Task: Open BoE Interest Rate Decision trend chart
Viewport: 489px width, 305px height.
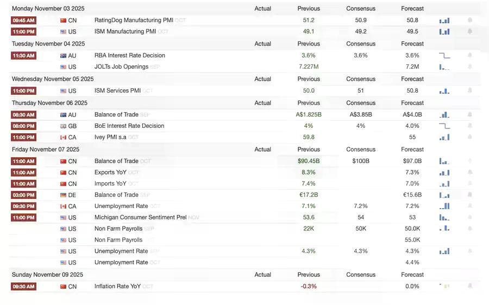Action: pyautogui.click(x=444, y=126)
